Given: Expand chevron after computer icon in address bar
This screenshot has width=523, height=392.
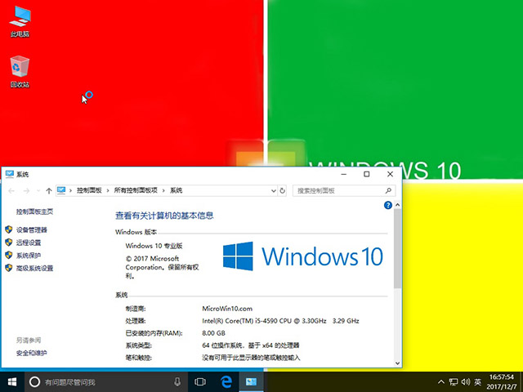Looking at the screenshot, I should point(70,190).
